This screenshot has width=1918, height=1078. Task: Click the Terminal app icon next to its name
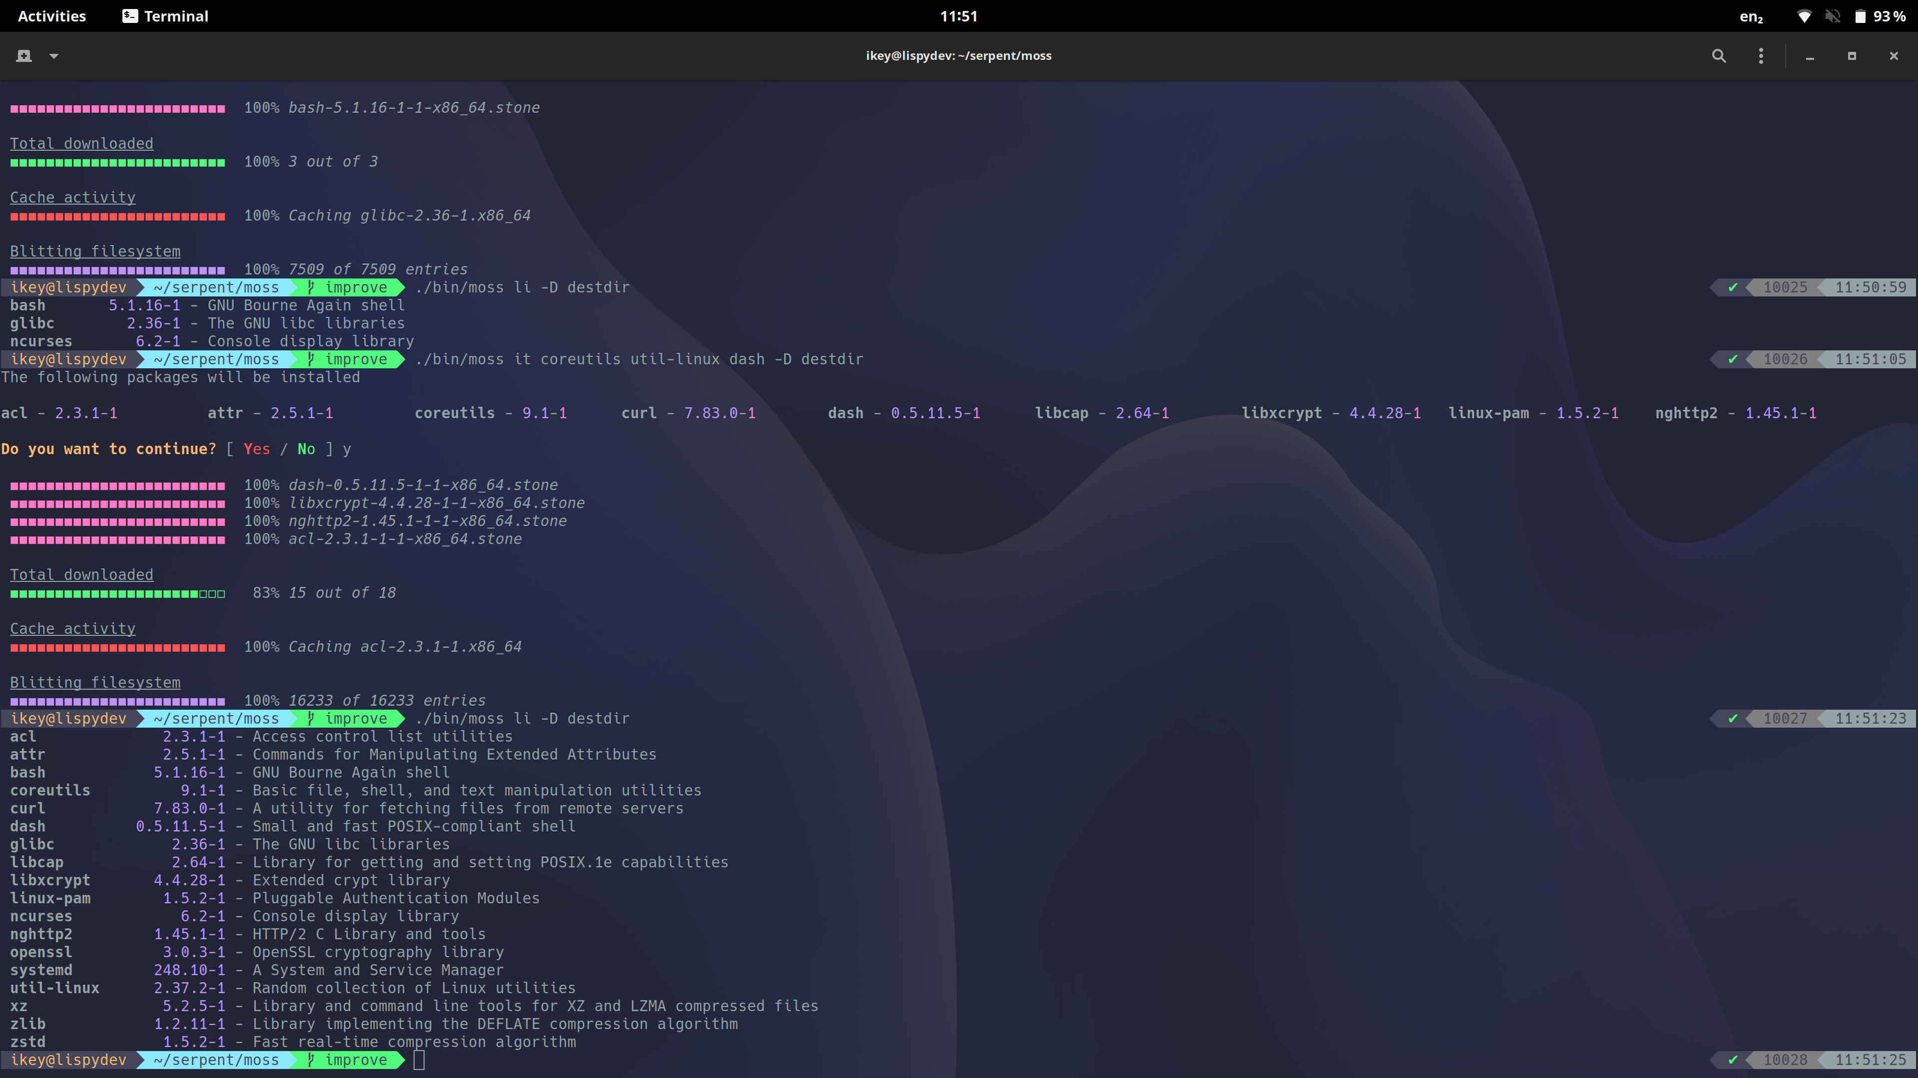tap(129, 15)
